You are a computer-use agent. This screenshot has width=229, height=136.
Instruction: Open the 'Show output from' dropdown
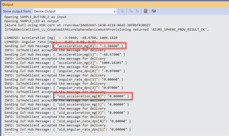(x=75, y=11)
